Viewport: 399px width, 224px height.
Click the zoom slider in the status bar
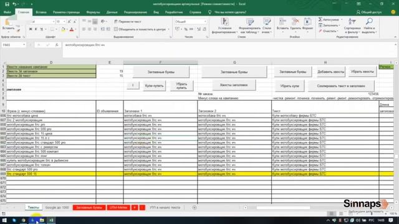coord(372,213)
